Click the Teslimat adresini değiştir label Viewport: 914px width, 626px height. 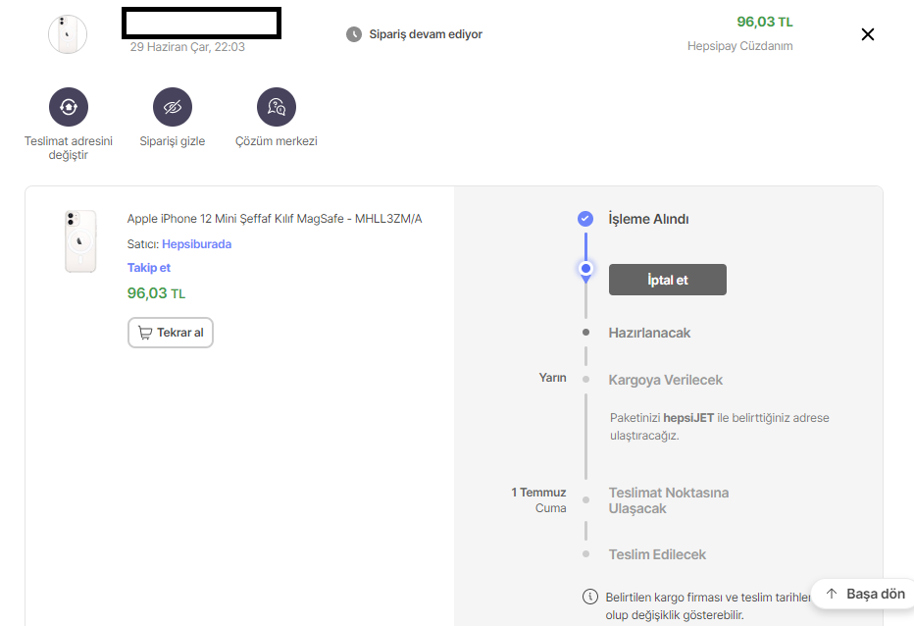(x=69, y=147)
